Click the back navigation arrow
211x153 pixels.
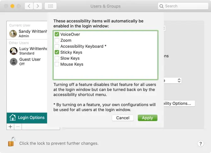(x=29, y=6)
